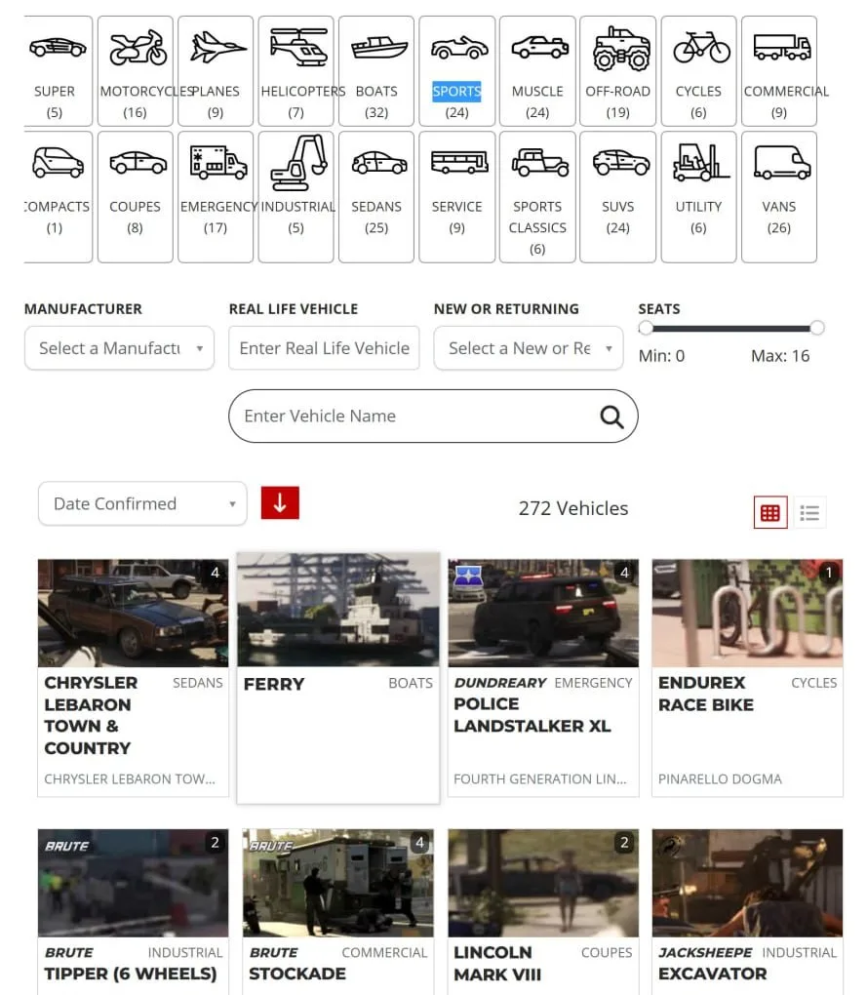Choose the Coupes category icon

[x=138, y=163]
